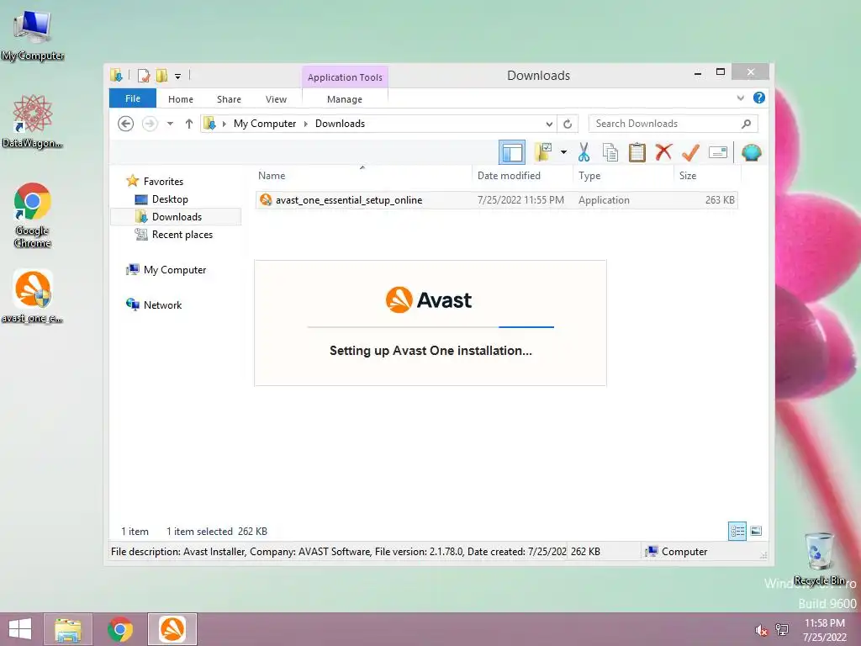Image resolution: width=861 pixels, height=646 pixels.
Task: Click the muted volume tray icon
Action: point(761,630)
